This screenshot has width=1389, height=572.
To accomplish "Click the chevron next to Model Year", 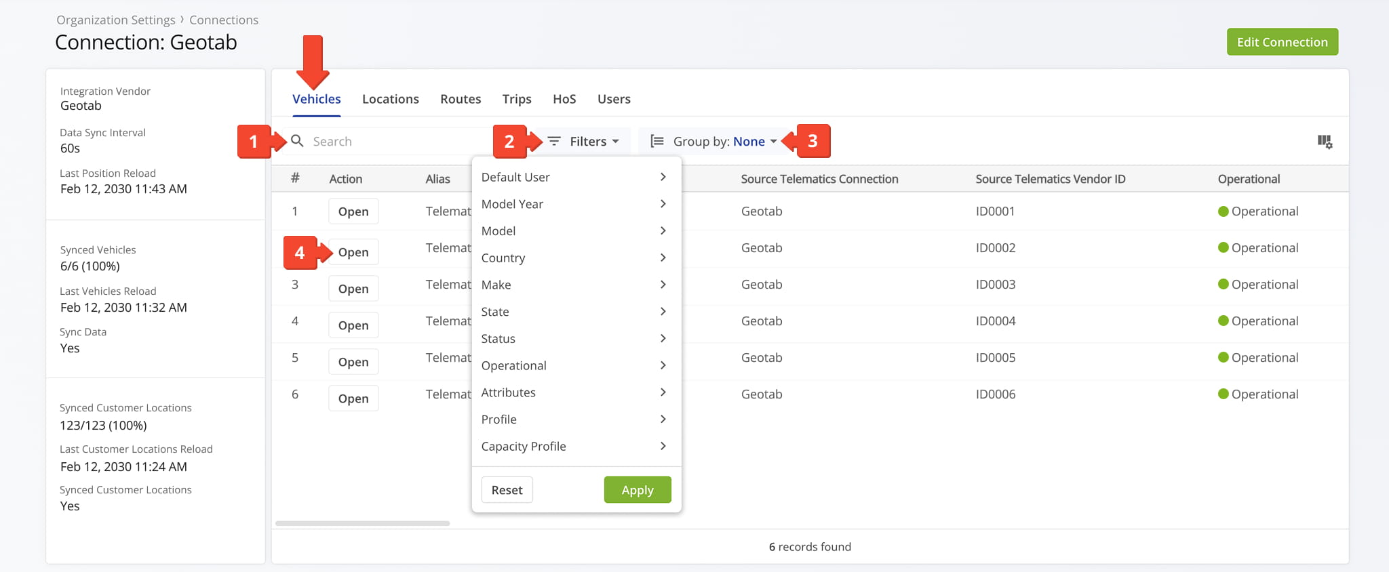I will [663, 204].
